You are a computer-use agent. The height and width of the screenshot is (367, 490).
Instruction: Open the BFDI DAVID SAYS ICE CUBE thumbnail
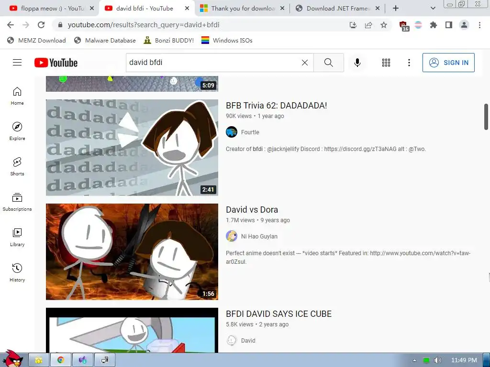(x=132, y=330)
